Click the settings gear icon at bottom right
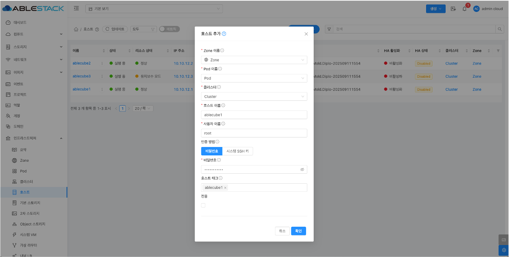Viewport: 509px width, 257px height. [x=503, y=250]
